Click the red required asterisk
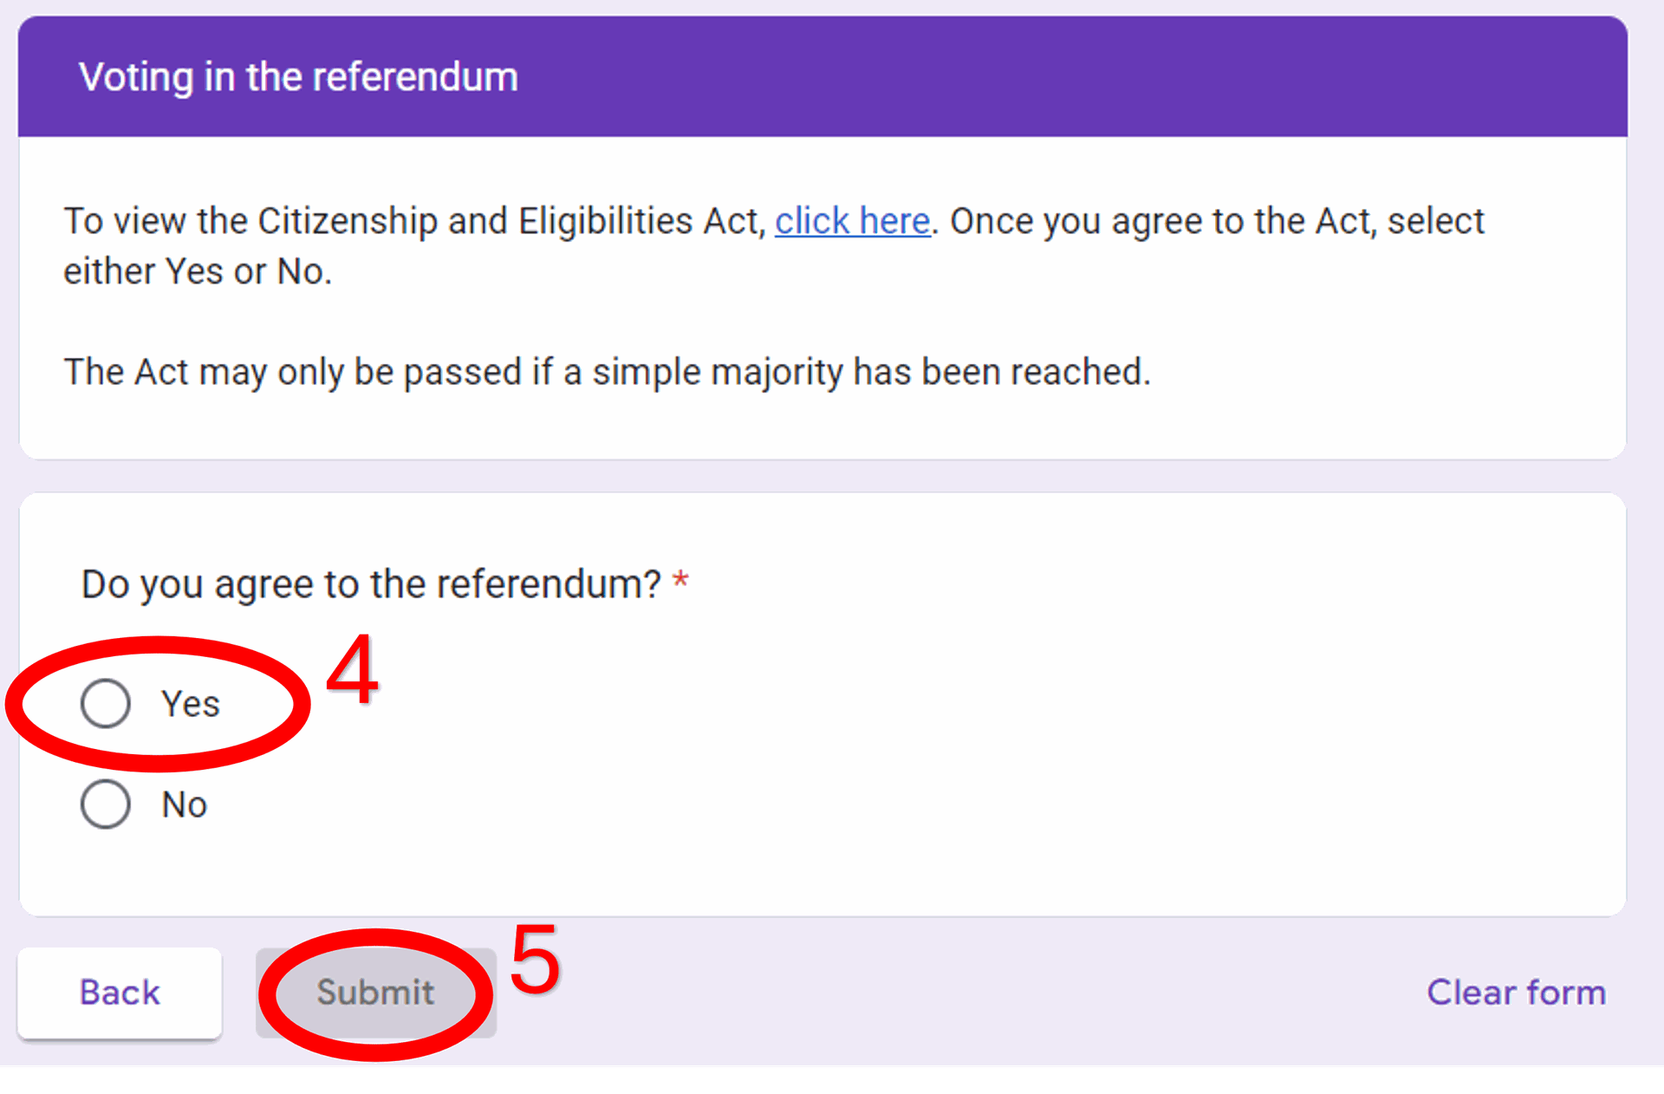The height and width of the screenshot is (1094, 1664). tap(681, 580)
